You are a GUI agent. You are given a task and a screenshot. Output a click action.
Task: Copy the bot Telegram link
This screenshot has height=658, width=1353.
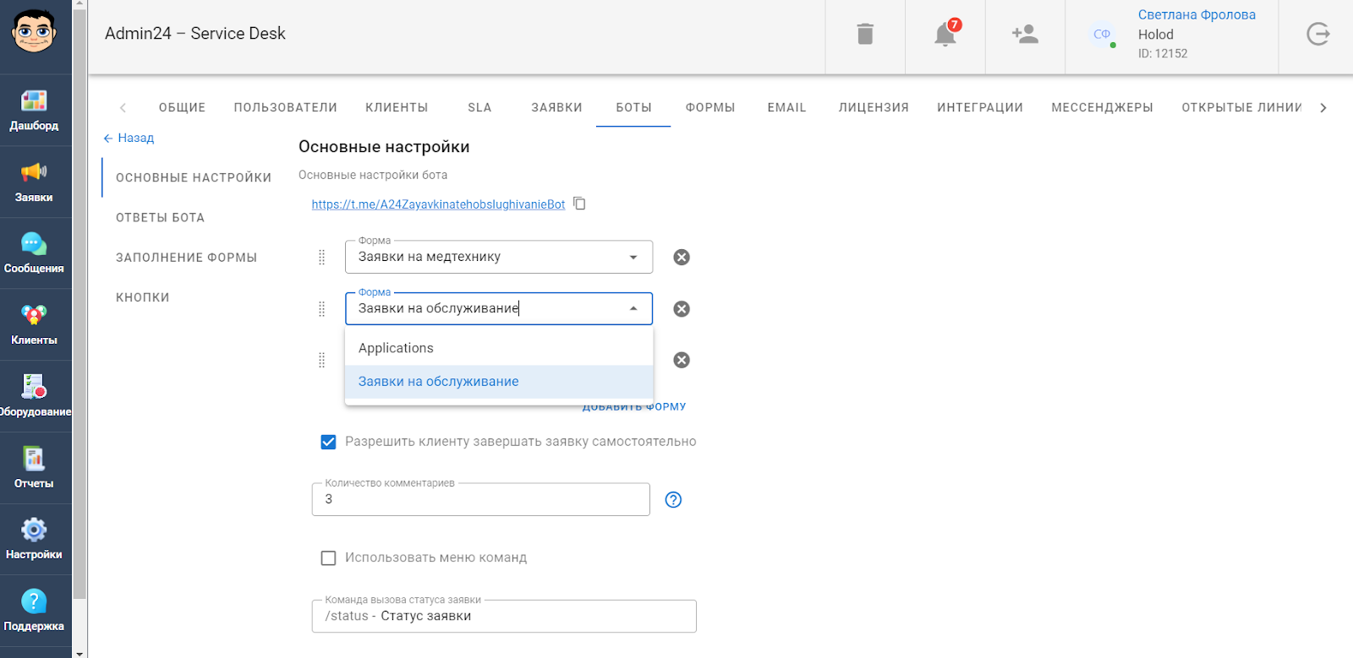click(x=579, y=204)
